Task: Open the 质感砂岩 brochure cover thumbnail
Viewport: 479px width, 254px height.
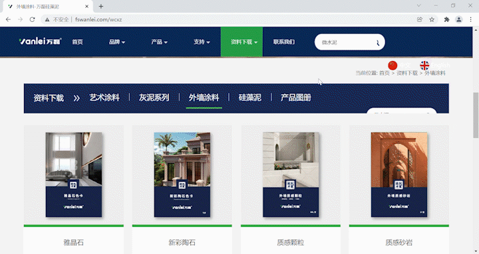Action: [399, 174]
